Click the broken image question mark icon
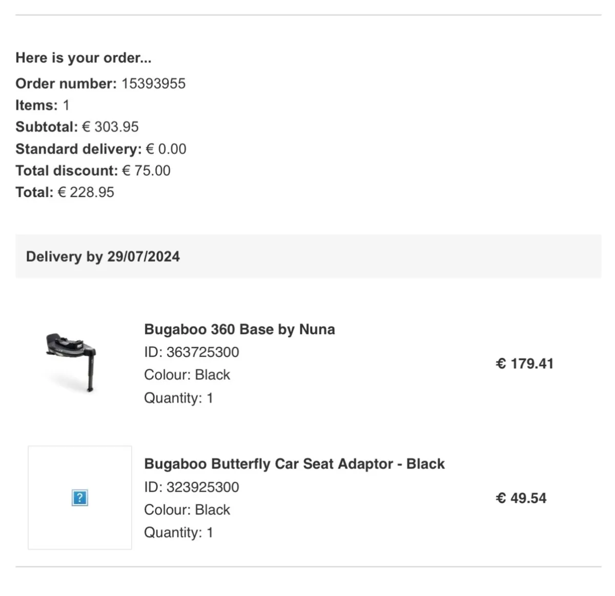The width and height of the screenshot is (615, 596). pos(79,498)
